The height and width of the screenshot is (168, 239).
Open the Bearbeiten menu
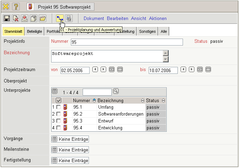click(117, 19)
